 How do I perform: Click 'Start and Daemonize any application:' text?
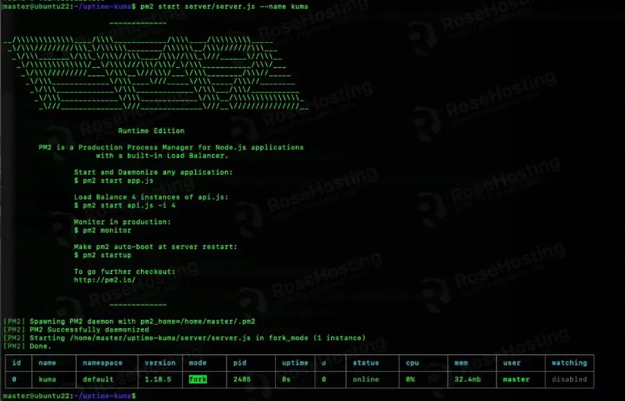pos(153,172)
